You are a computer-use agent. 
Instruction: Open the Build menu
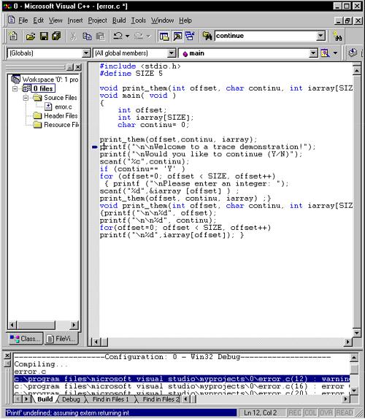(119, 20)
